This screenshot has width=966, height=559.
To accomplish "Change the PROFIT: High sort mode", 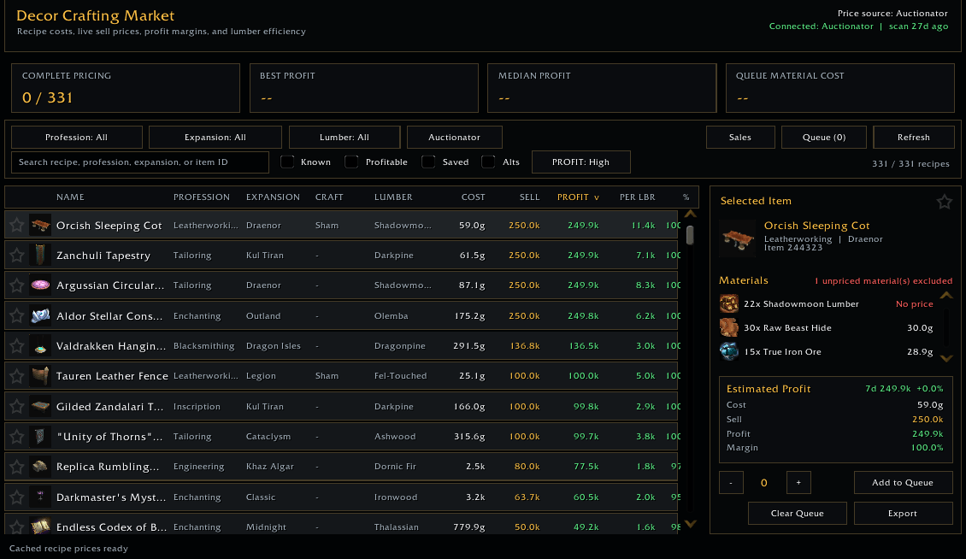I will [x=581, y=162].
